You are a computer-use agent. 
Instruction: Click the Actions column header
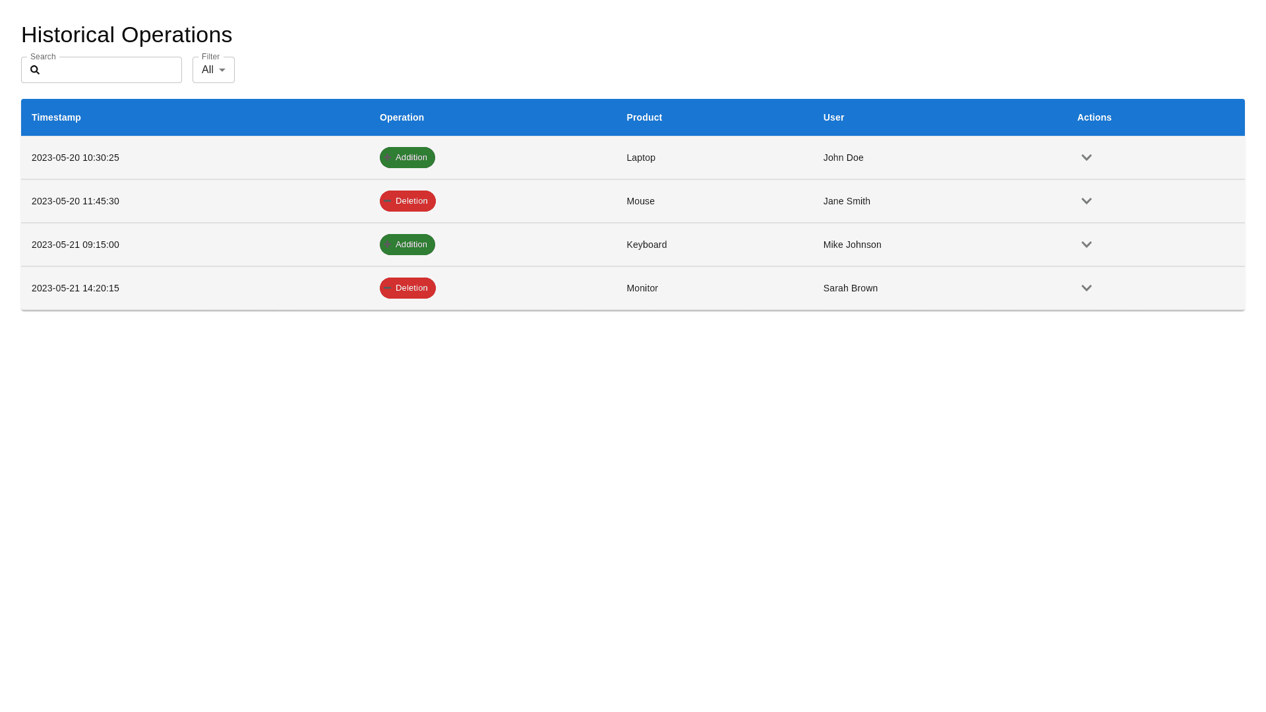(1094, 117)
